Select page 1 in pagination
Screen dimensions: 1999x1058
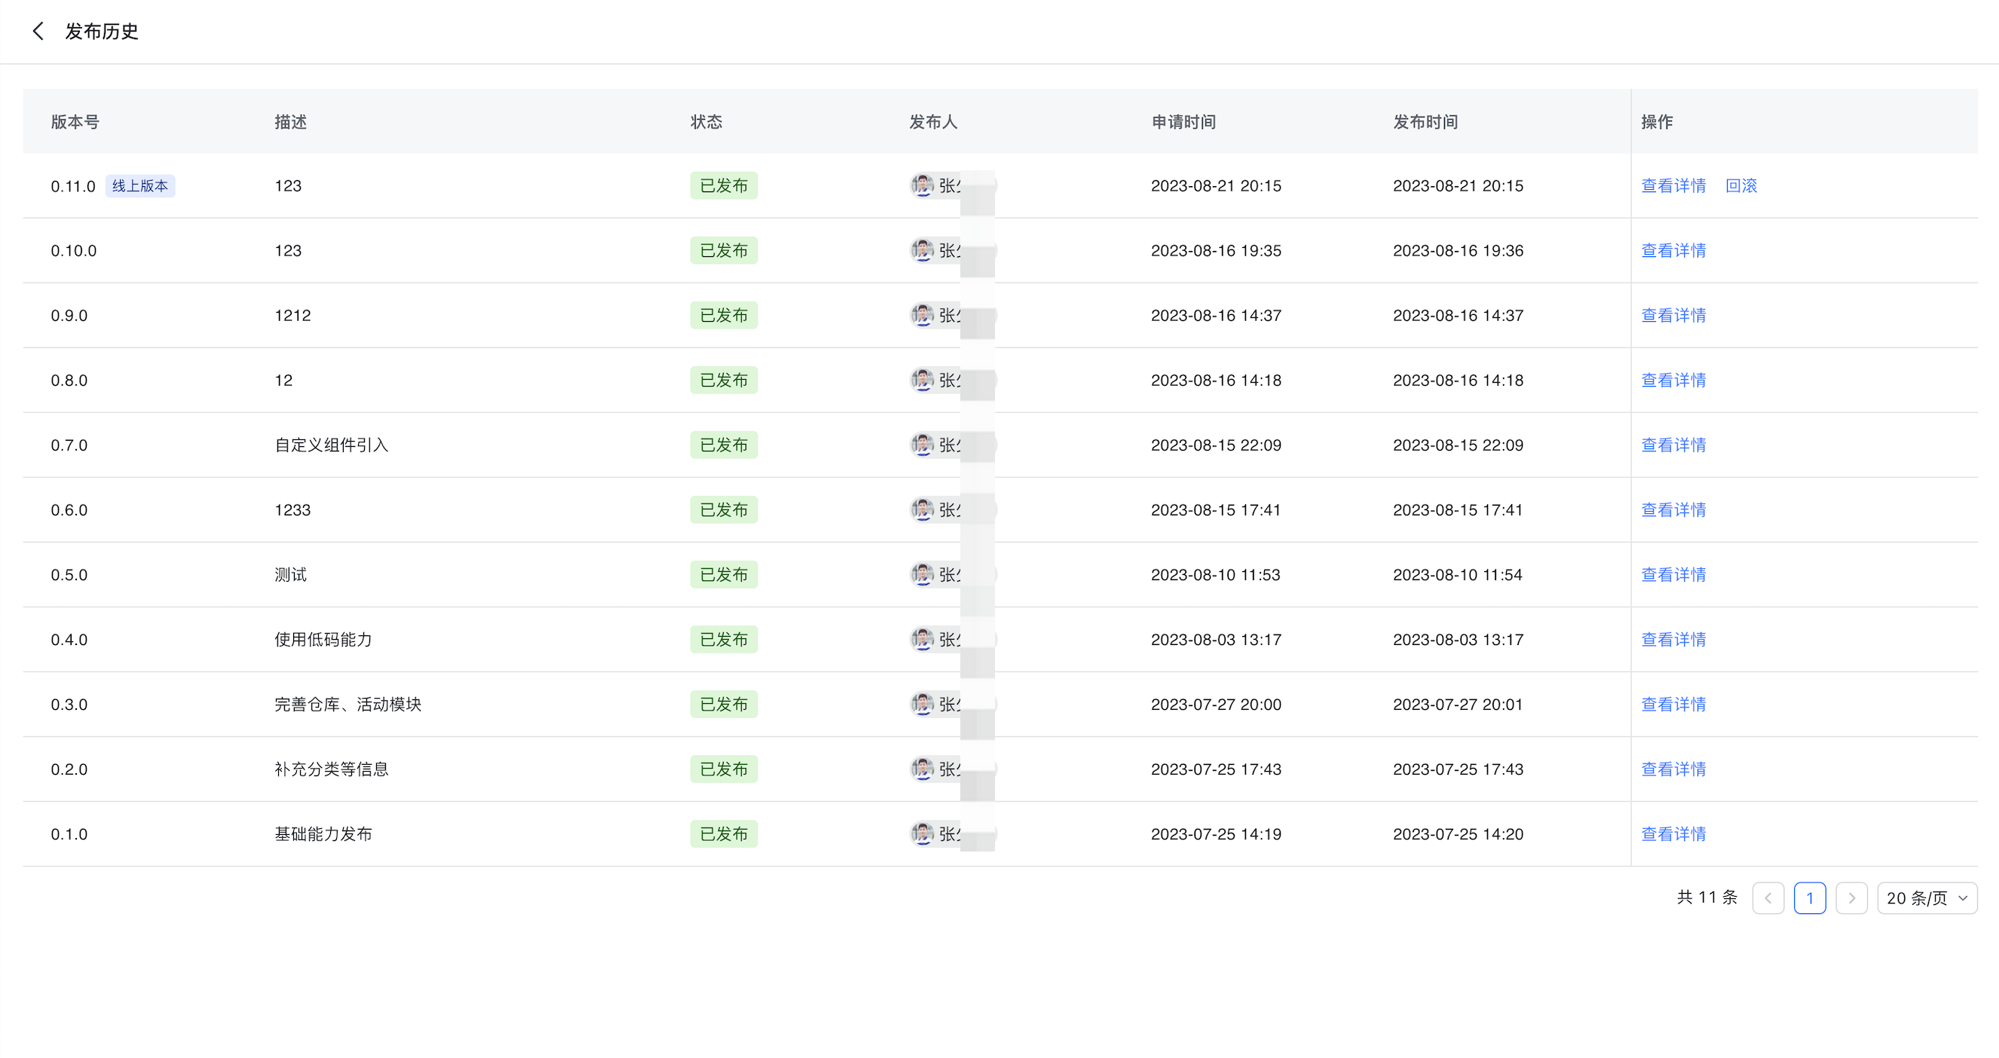[1810, 898]
